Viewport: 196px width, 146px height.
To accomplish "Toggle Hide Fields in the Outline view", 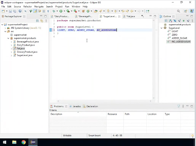I will tap(175, 21).
